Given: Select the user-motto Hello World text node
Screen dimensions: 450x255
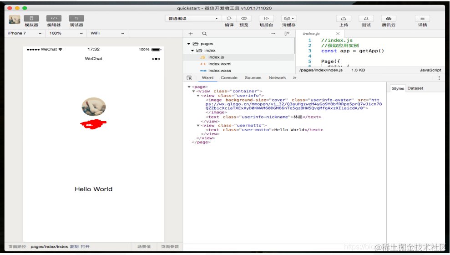Looking at the screenshot, I should pos(264,130).
